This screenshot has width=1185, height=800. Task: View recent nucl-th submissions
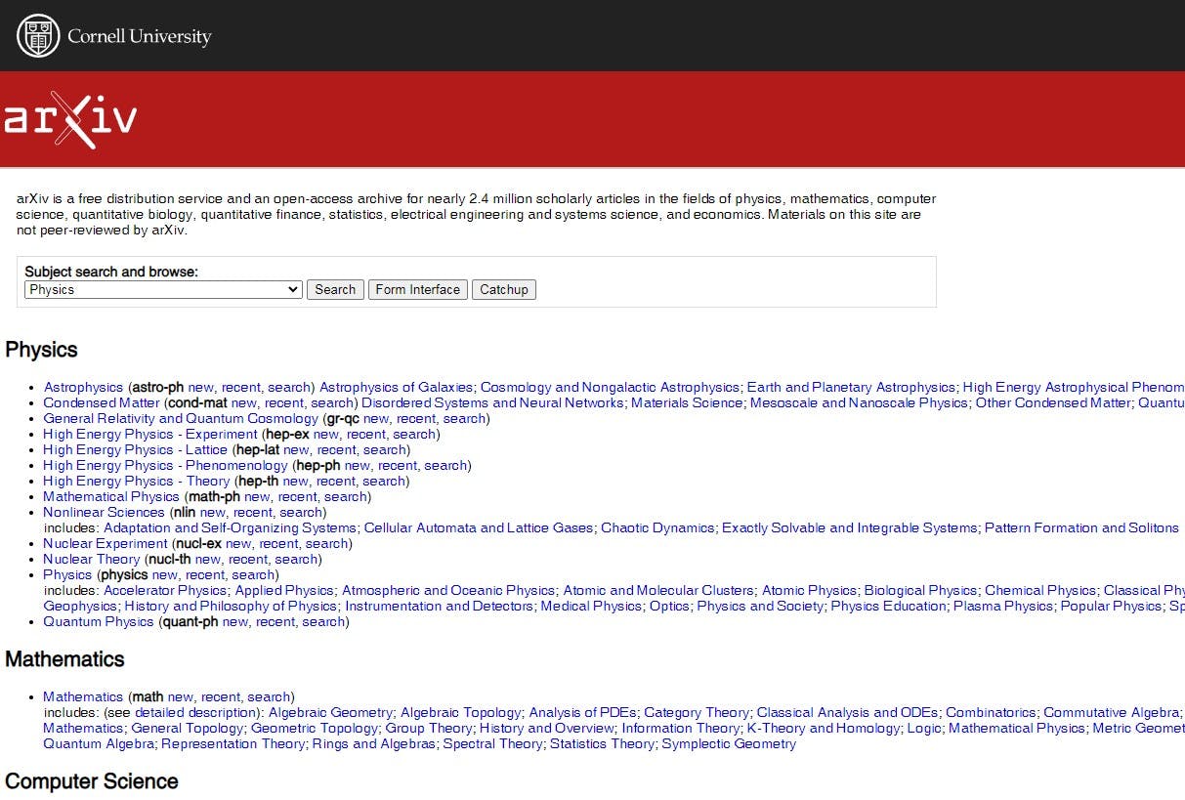pos(248,560)
